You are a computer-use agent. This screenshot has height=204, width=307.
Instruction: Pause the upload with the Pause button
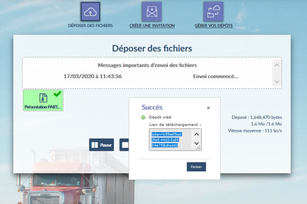101,145
